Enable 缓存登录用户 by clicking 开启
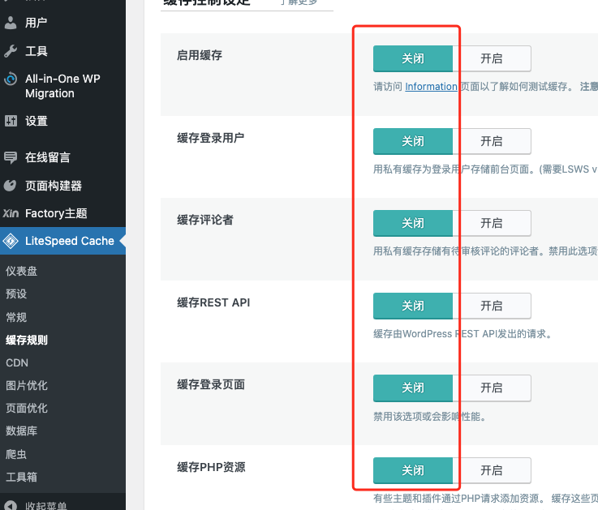This screenshot has height=510, width=598. (x=491, y=141)
